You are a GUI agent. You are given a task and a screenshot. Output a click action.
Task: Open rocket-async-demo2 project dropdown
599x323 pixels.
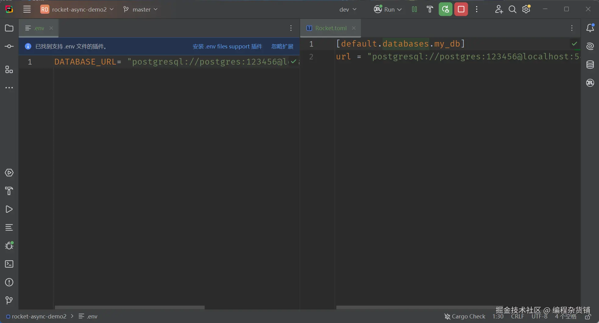(x=77, y=9)
